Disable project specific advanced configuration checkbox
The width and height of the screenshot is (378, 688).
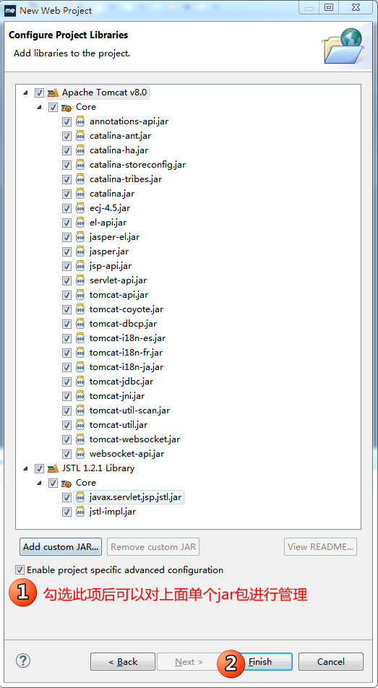[x=20, y=570]
